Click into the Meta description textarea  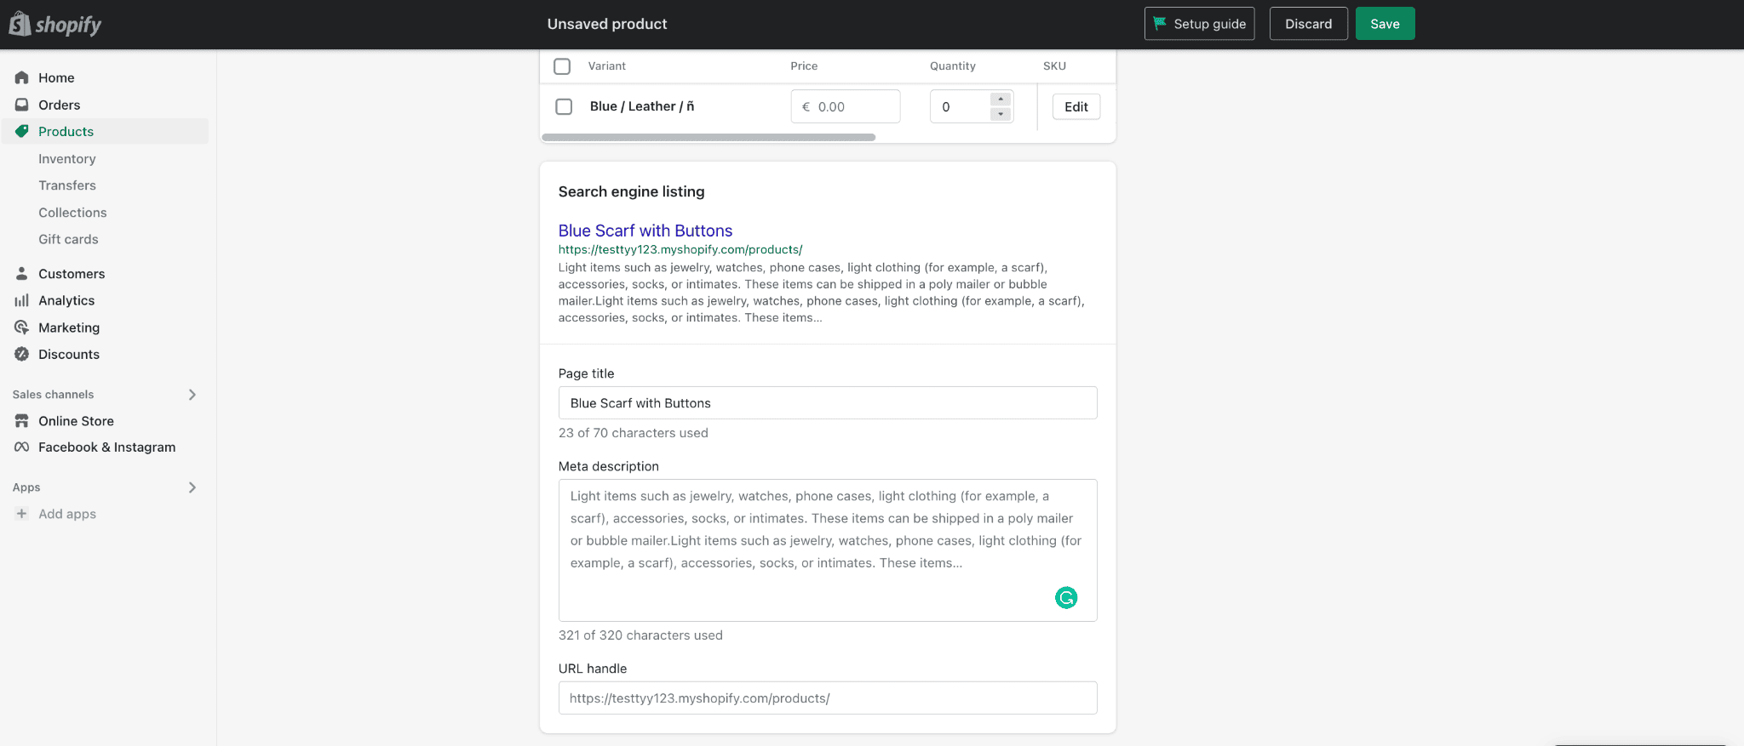tap(828, 550)
